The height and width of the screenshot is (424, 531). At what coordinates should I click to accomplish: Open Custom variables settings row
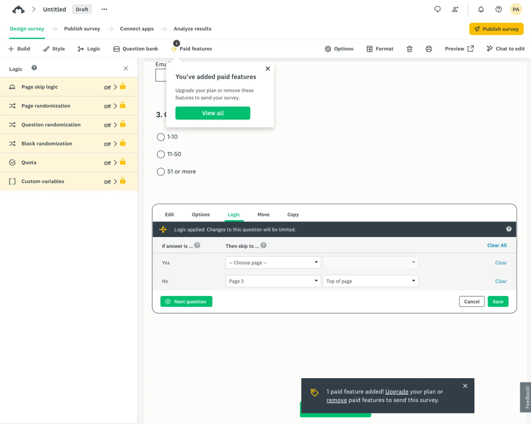69,181
